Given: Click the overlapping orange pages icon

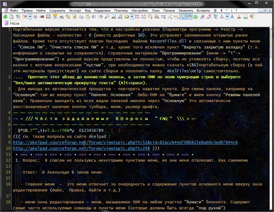Looking at the screenshot, I should click(x=68, y=17).
